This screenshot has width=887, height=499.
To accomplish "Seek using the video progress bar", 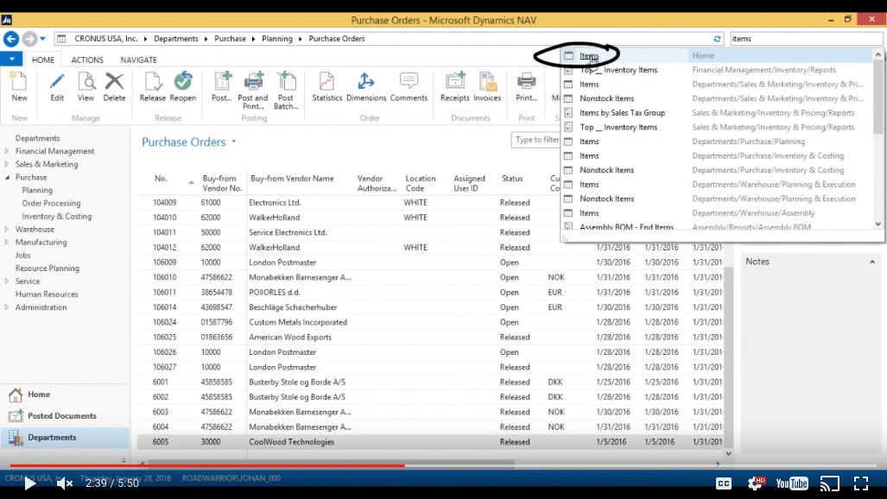I will [x=444, y=465].
